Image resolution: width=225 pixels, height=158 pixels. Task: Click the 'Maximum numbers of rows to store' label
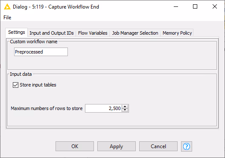click(x=47, y=108)
